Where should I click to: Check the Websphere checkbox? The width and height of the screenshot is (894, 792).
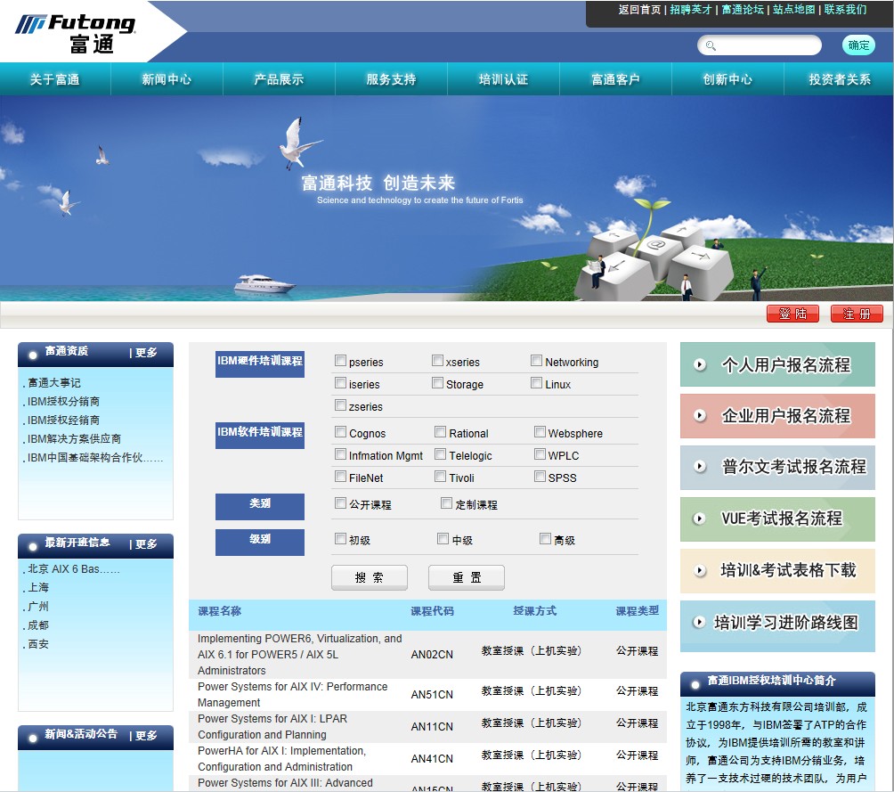[x=540, y=432]
